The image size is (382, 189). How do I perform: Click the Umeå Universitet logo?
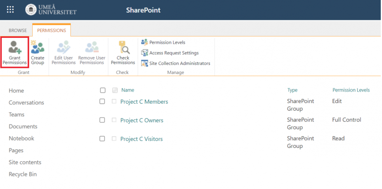pyautogui.click(x=51, y=10)
